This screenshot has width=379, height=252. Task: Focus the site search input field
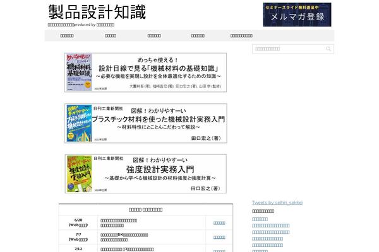click(x=293, y=49)
